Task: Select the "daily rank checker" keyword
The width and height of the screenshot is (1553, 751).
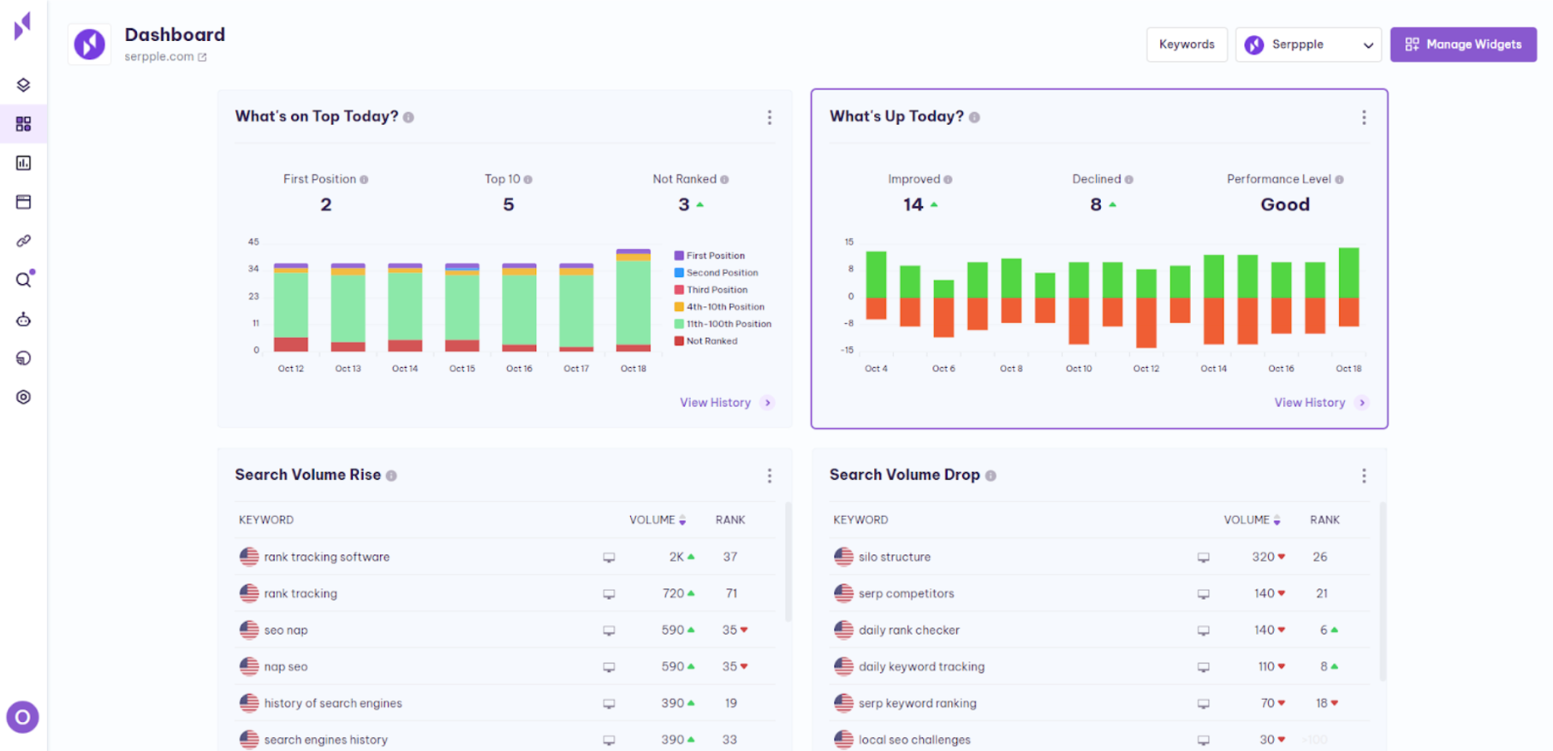Action: click(908, 630)
